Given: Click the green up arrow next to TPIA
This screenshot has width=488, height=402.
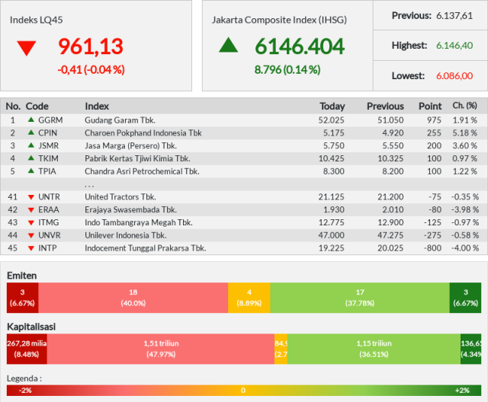Looking at the screenshot, I should point(31,171).
